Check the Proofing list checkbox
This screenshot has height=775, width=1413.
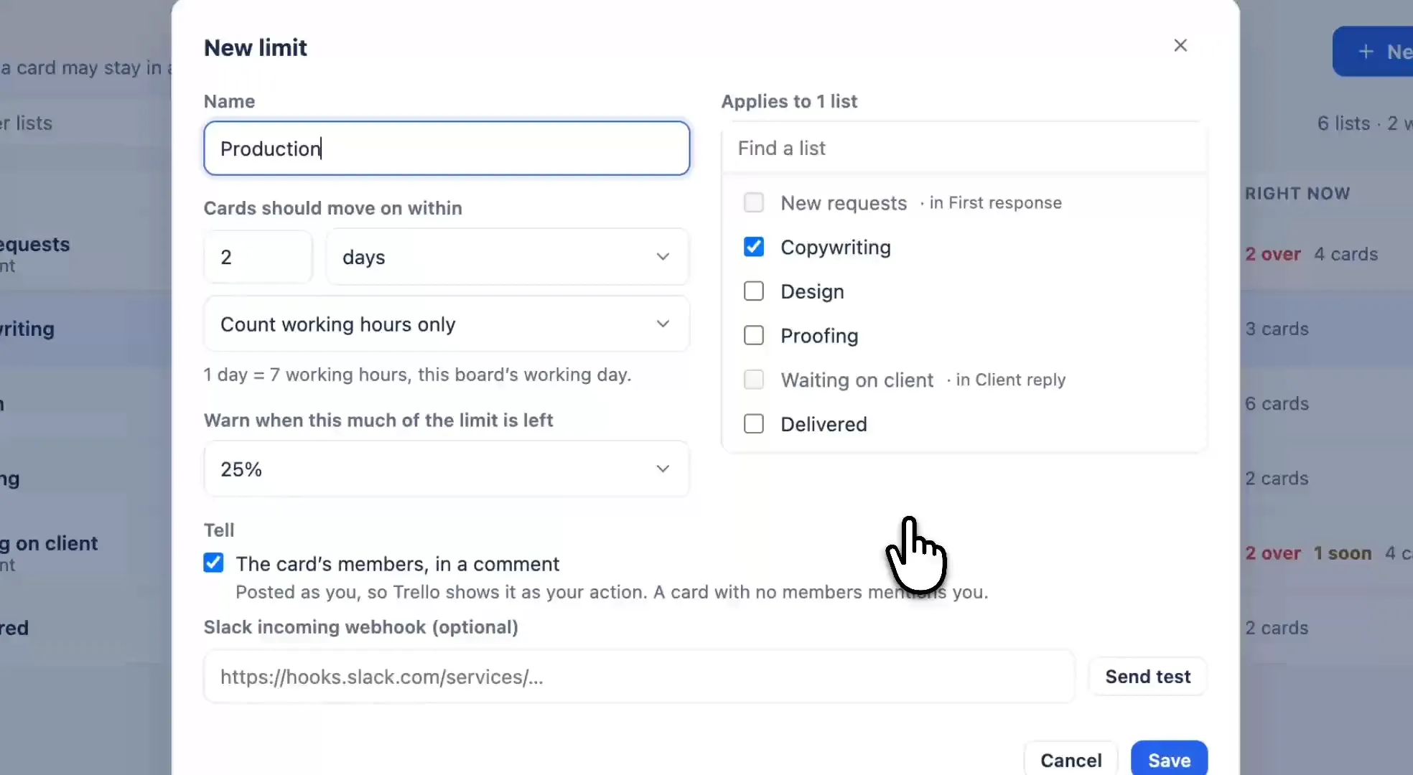(x=754, y=336)
